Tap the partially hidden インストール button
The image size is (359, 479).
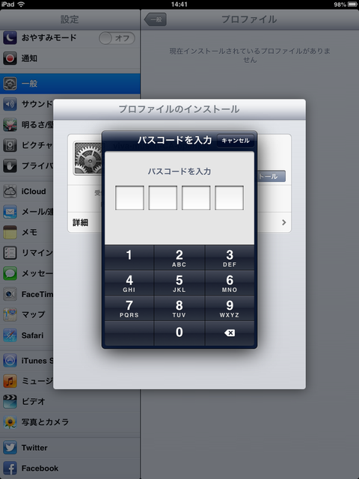pos(271,176)
